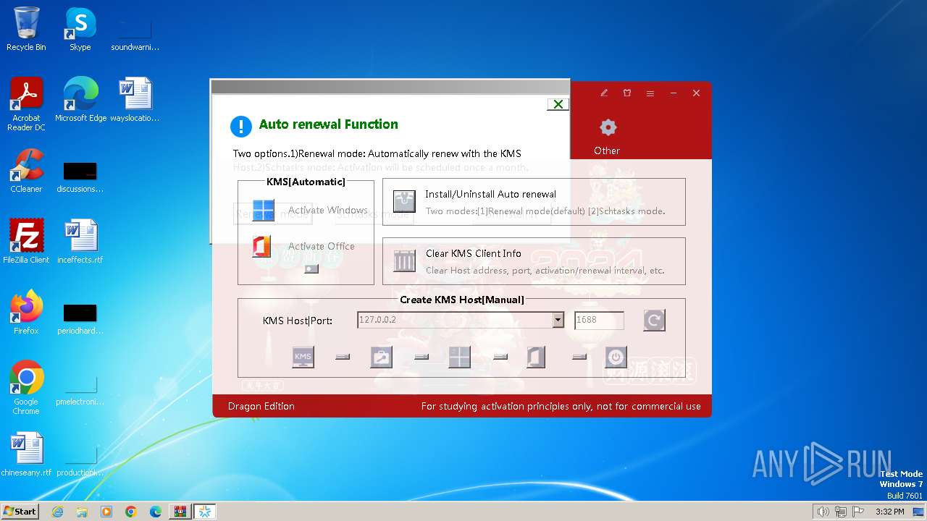This screenshot has height=521, width=927.
Task: Open Chrome from taskbar
Action: [x=131, y=512]
